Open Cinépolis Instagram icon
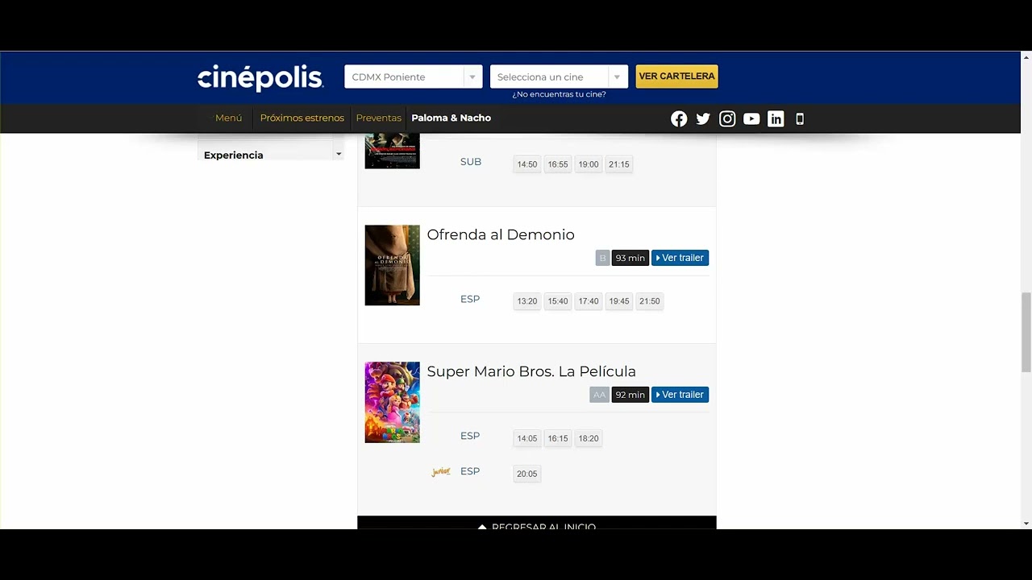1032x580 pixels. pyautogui.click(x=727, y=119)
